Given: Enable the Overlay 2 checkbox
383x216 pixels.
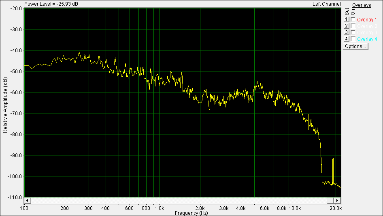Looking at the screenshot, I should pyautogui.click(x=353, y=26).
